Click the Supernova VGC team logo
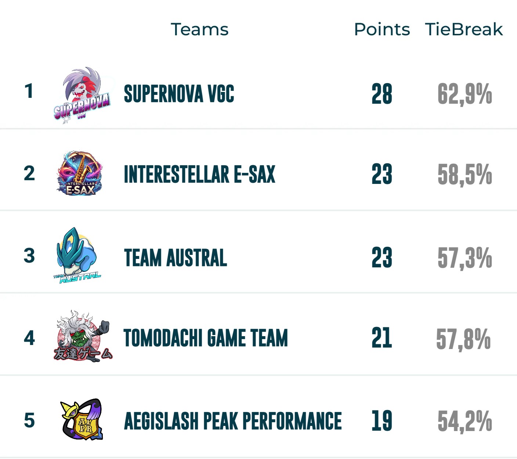 (x=82, y=95)
